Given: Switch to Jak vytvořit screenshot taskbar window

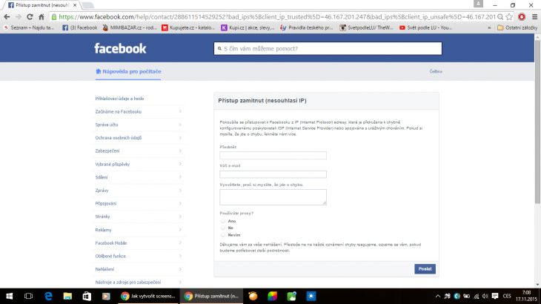Looking at the screenshot, I should coord(148,296).
